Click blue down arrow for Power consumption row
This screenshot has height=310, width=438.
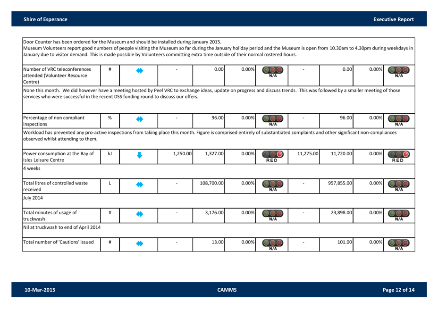[139, 155]
